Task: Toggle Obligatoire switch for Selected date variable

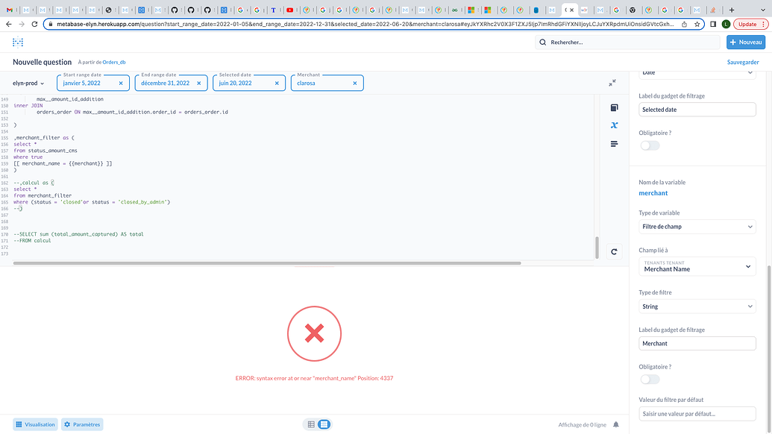Action: pos(649,145)
